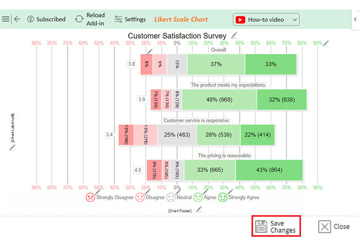Select 'The pricing is reasonable.' label
359x245 pixels.
(x=224, y=156)
